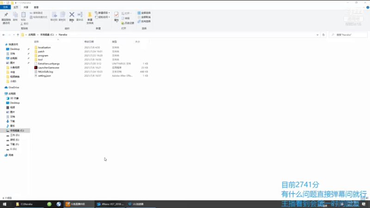The image size is (370, 208).
Task: Click the Copy icon in the ribbon
Action: (15, 17)
